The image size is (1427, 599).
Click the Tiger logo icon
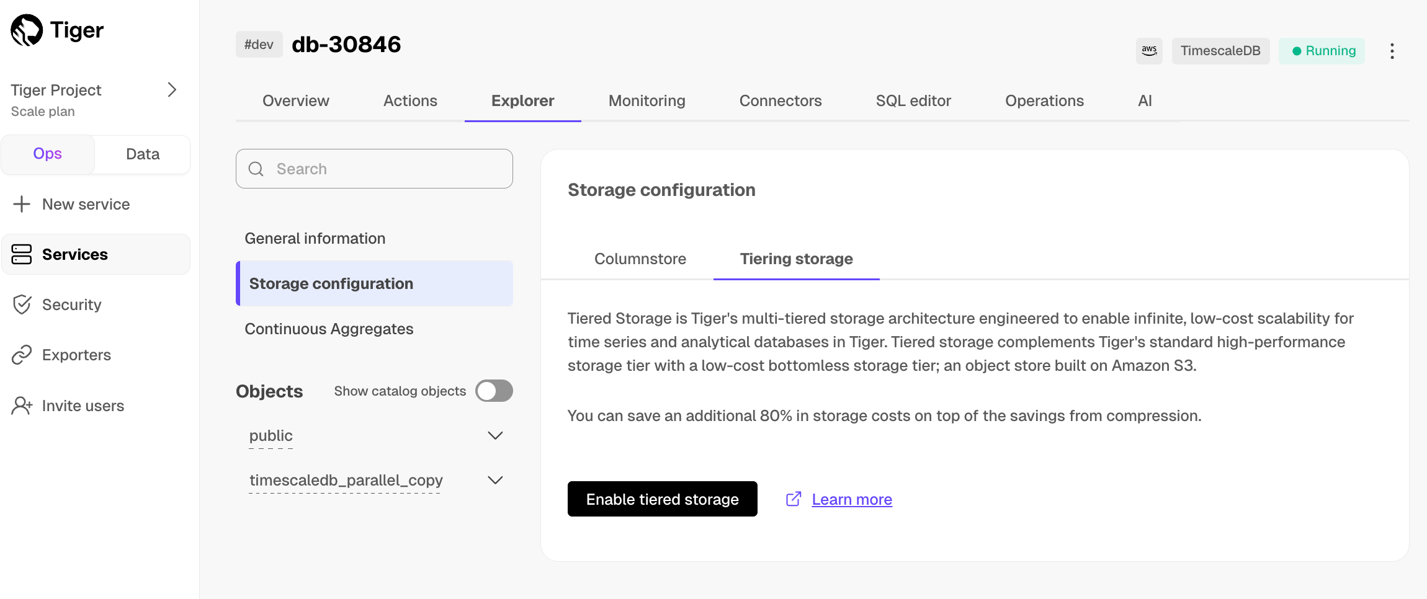point(27,30)
